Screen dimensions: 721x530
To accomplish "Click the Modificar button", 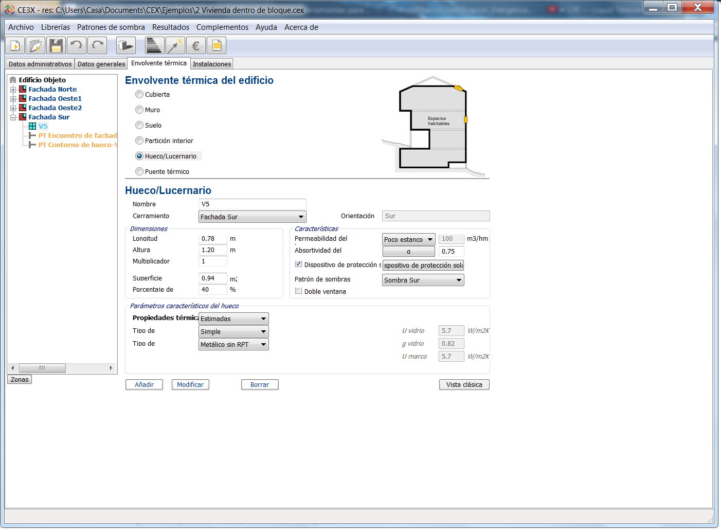I will (x=190, y=385).
